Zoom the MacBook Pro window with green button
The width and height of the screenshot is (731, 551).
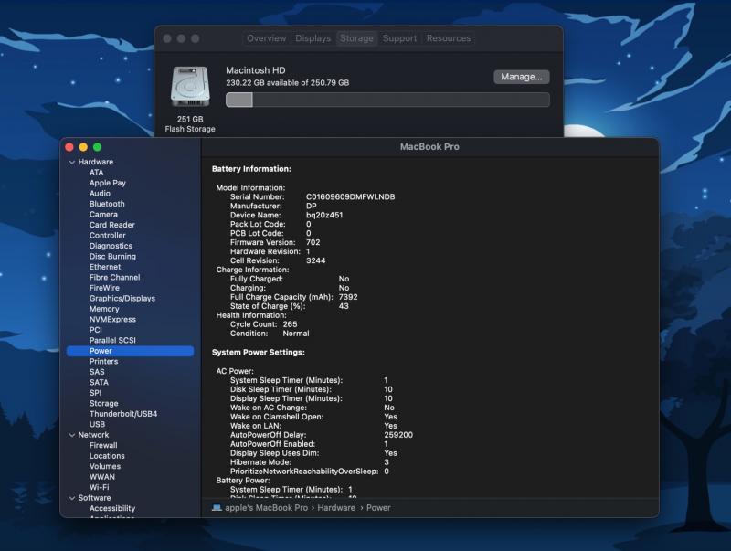(x=98, y=147)
